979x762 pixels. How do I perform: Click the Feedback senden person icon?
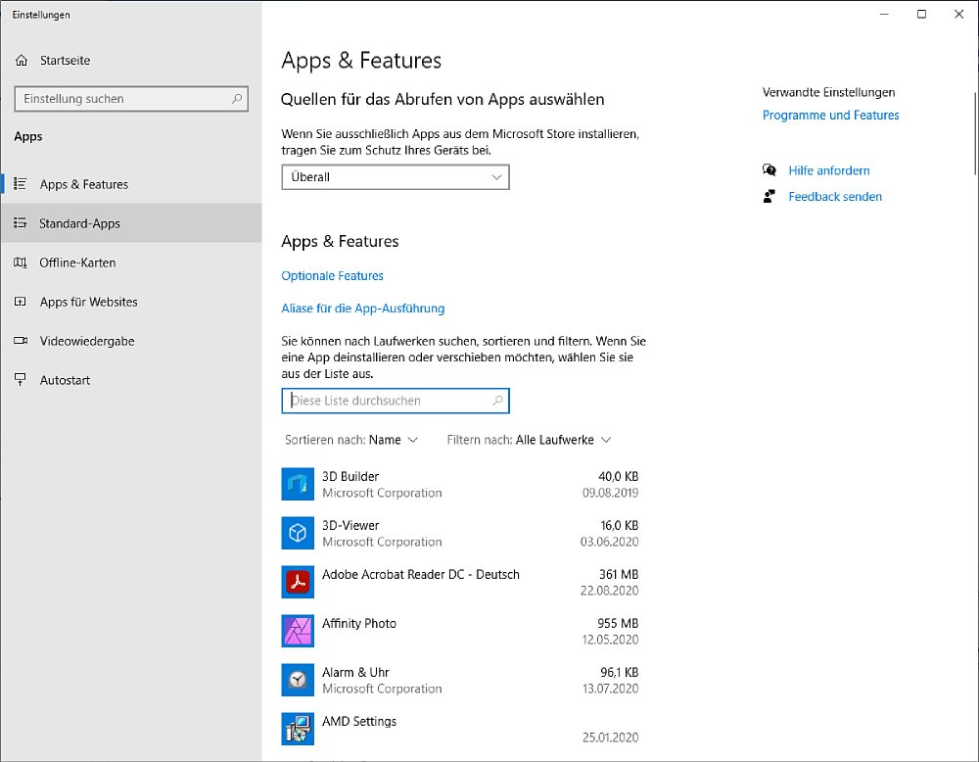tap(769, 196)
